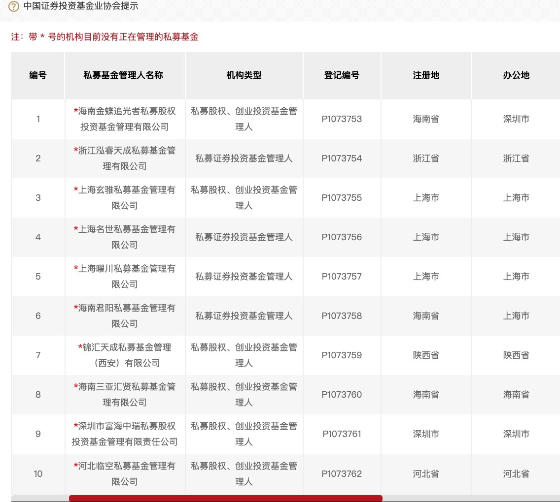Click the 注册地 column header

point(426,75)
